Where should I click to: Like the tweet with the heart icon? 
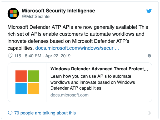pyautogui.click(x=11, y=56)
